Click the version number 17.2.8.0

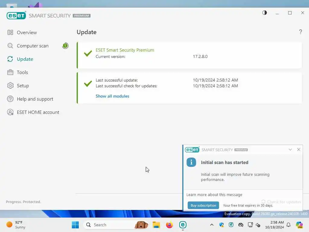pyautogui.click(x=200, y=56)
